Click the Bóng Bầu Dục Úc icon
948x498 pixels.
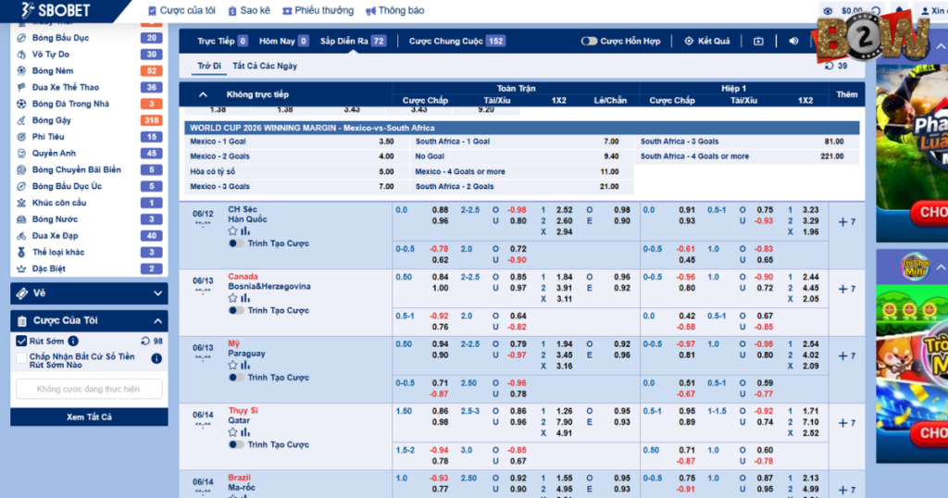(x=21, y=186)
